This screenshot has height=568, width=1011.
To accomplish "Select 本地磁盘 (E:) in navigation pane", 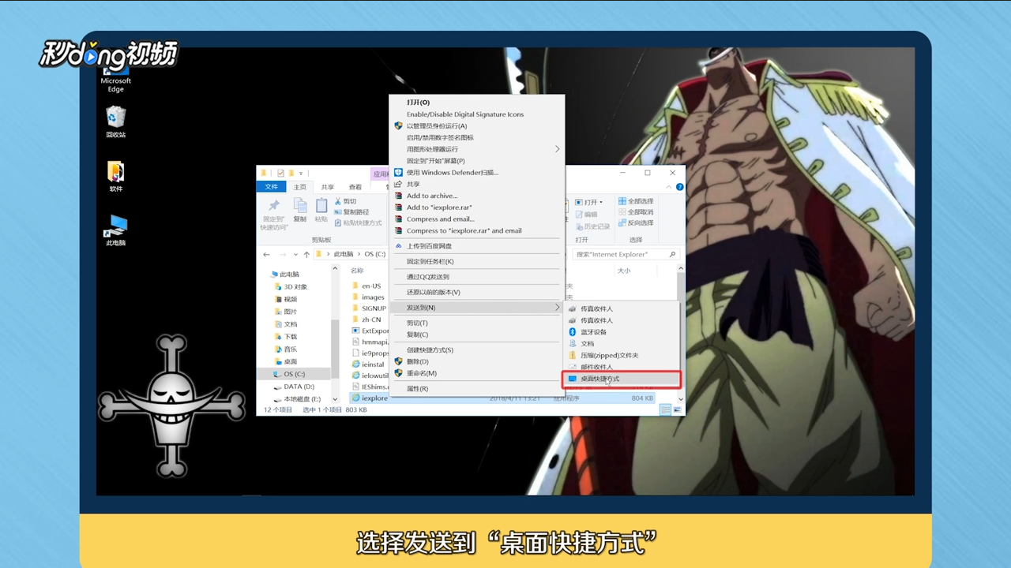I will tap(295, 399).
